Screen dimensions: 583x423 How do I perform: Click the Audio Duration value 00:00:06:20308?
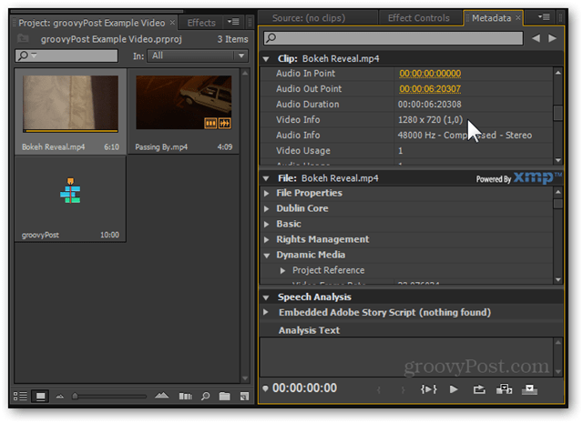[429, 105]
